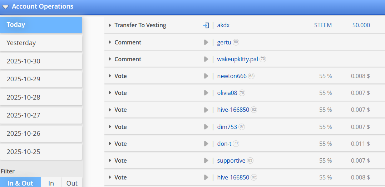The height and width of the screenshot is (187, 385).
Task: Switch filter to In only
Action: [x=51, y=182]
